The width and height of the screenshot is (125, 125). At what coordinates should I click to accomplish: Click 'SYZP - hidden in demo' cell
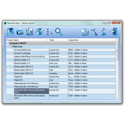[x=92, y=53]
